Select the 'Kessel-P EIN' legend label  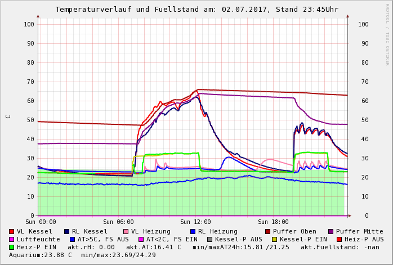tap(303, 240)
